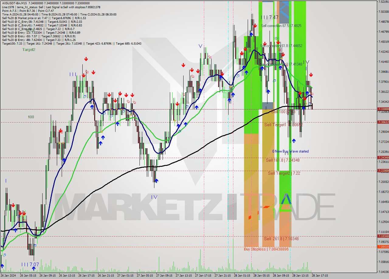Click the red 7.30652 price tag
Image resolution: width=389 pixels, height=279 pixels.
(x=383, y=122)
